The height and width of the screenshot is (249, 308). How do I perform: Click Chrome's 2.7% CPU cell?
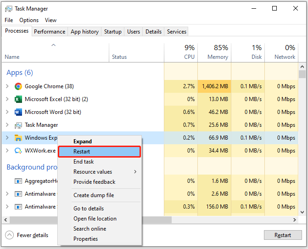coord(181,86)
